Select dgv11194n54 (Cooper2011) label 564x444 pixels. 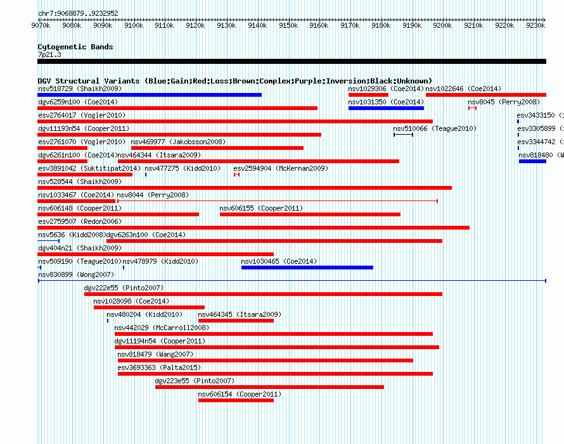pyautogui.click(x=160, y=341)
